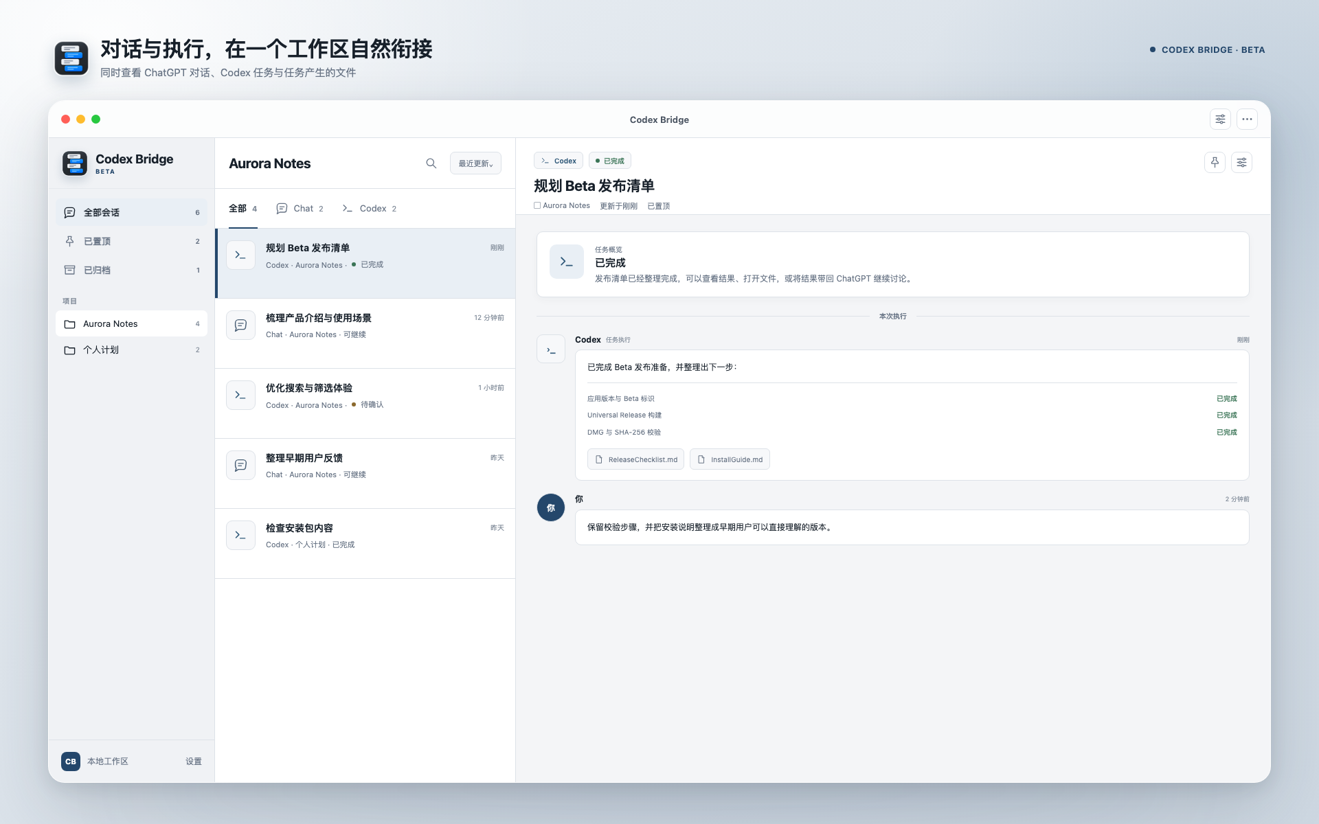Click the 已置顶 label under the title
This screenshot has width=1319, height=824.
658,206
